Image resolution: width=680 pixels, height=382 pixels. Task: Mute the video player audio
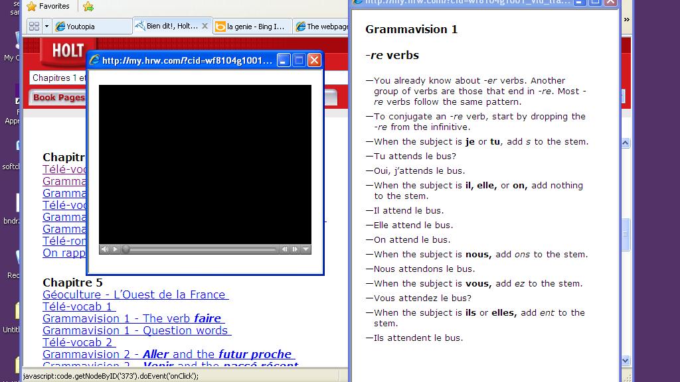105,249
